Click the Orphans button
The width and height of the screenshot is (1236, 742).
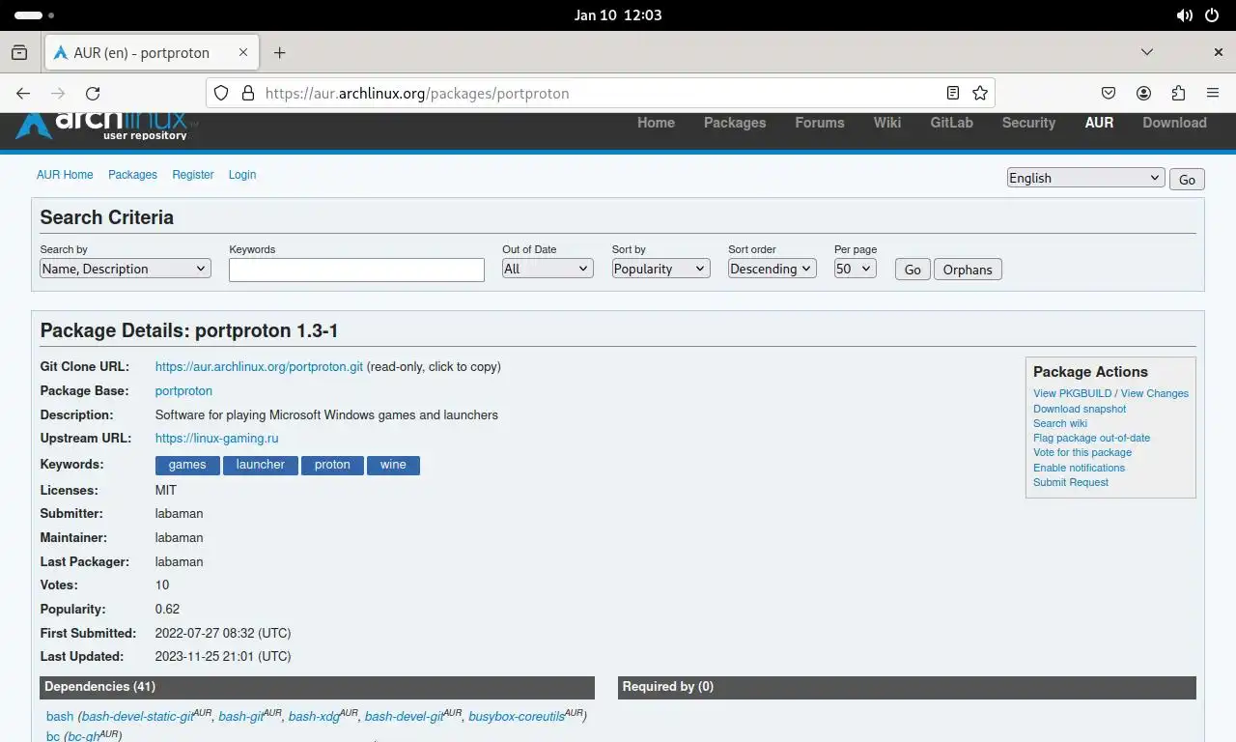coord(968,270)
